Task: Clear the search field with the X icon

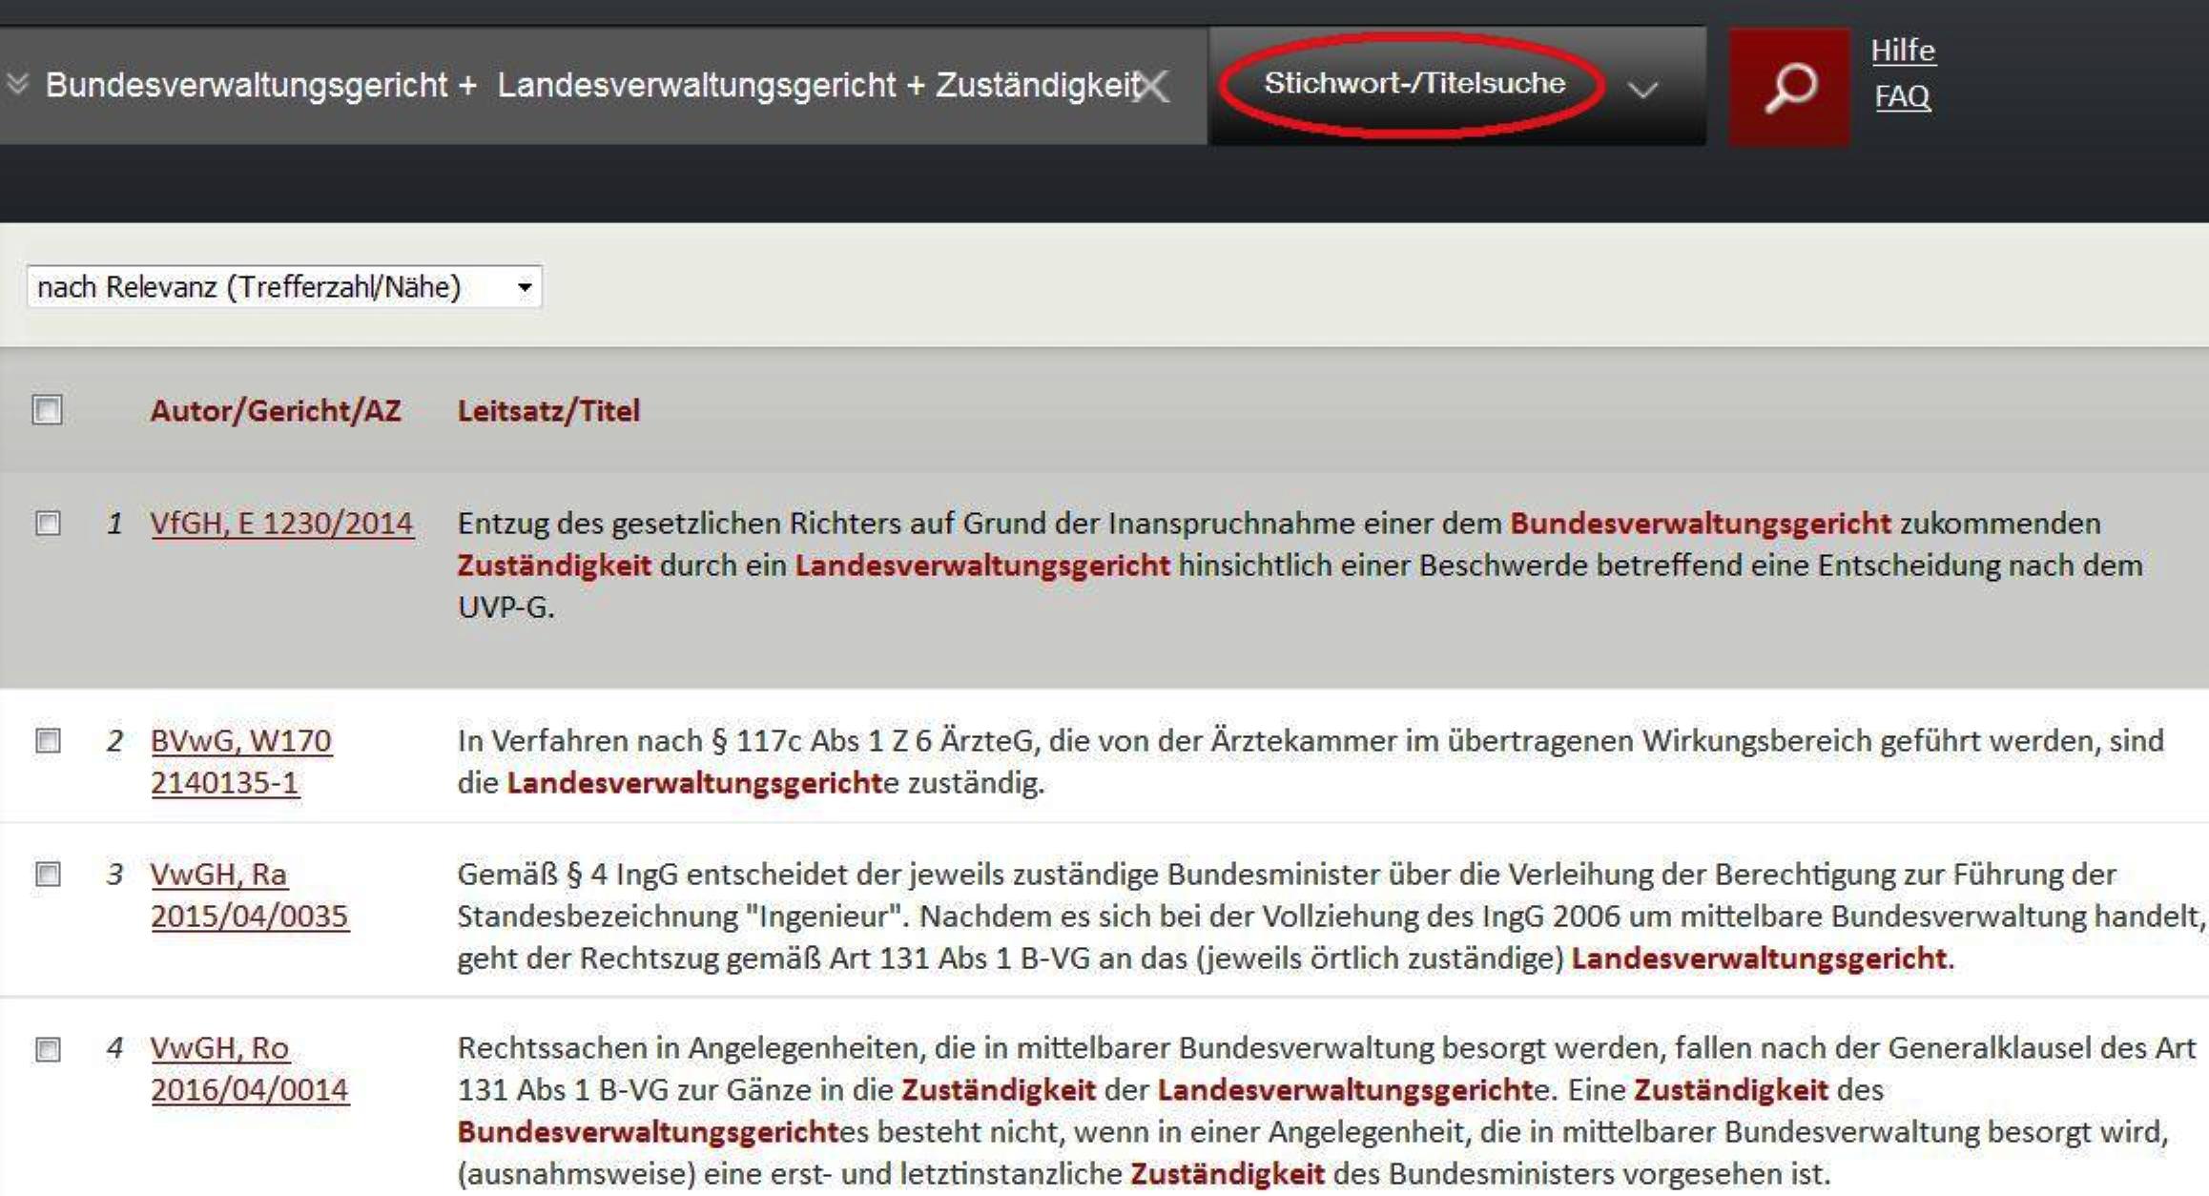Action: (1153, 86)
